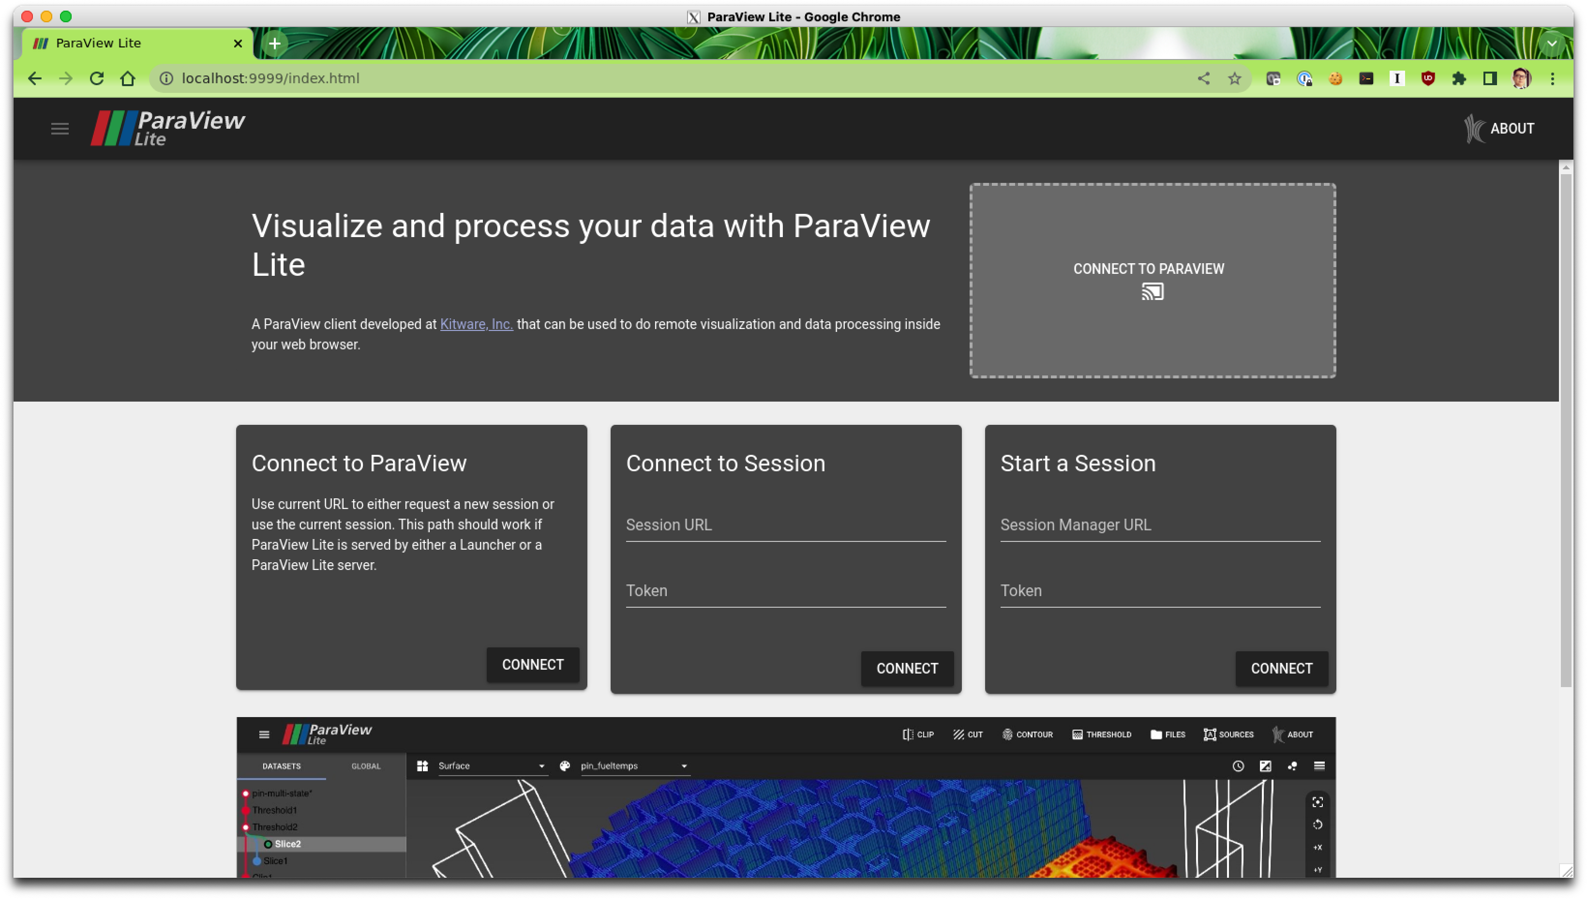Focus the Token field under Session Manager URL

tap(1160, 591)
